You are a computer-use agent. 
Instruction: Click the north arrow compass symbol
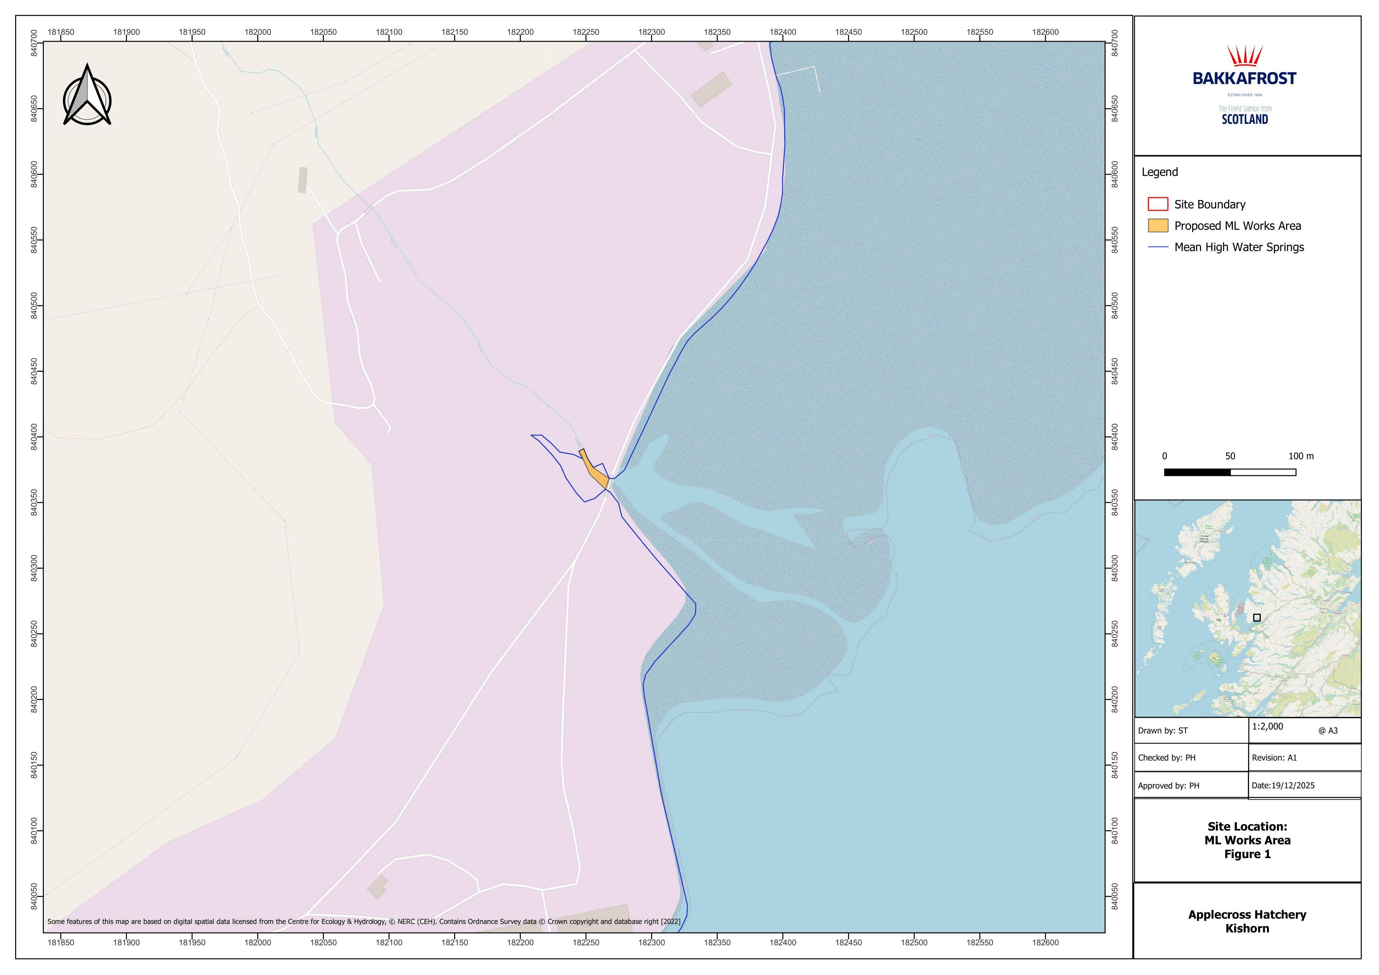click(x=87, y=95)
